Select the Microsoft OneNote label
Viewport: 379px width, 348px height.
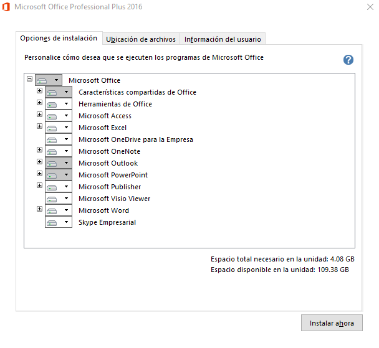(x=109, y=151)
